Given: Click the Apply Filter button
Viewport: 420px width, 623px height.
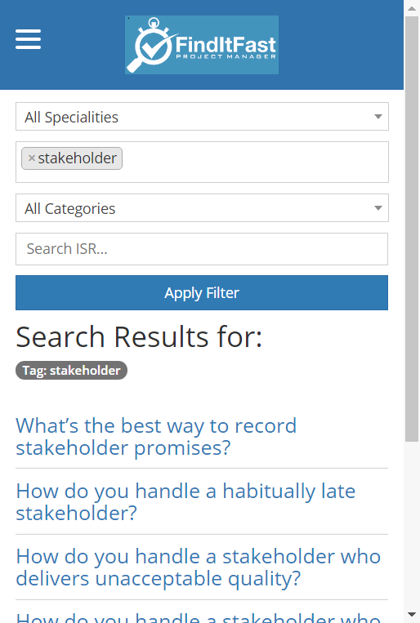Looking at the screenshot, I should click(x=202, y=293).
